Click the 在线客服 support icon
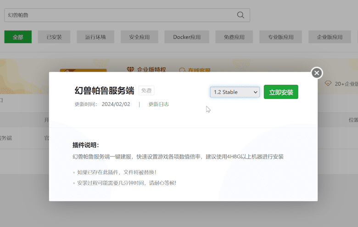 [x=182, y=70]
